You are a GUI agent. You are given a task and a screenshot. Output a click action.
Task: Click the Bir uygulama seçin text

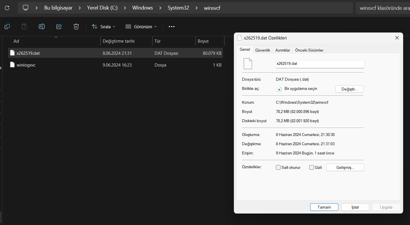(x=301, y=88)
